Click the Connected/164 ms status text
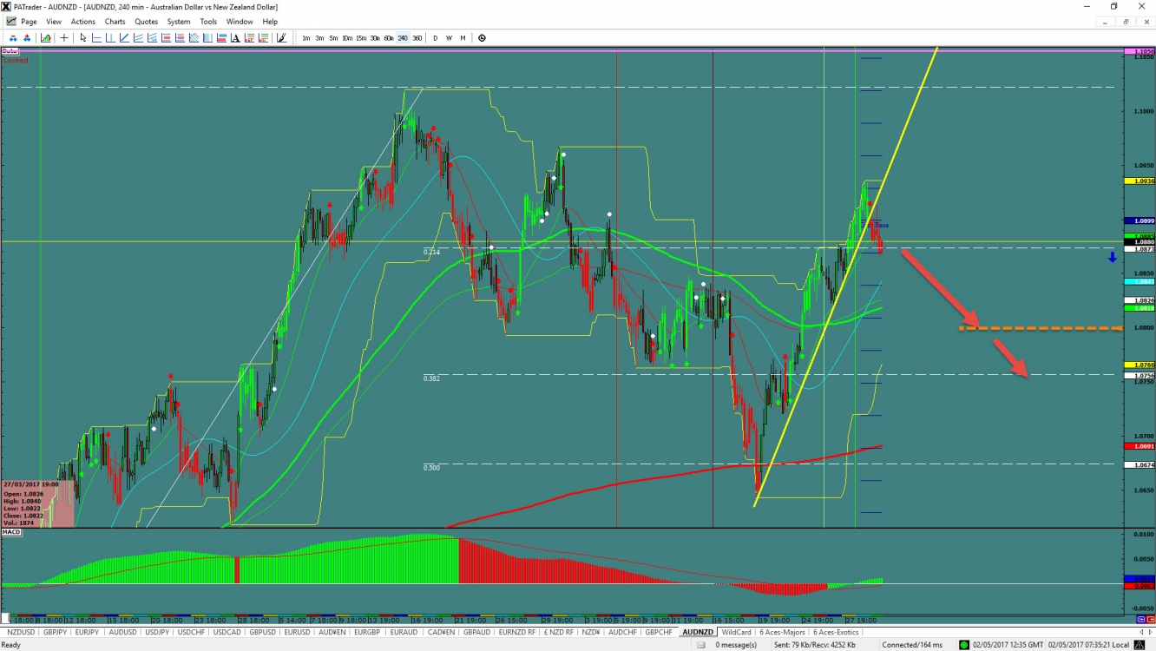Image resolution: width=1156 pixels, height=651 pixels. 912,645
